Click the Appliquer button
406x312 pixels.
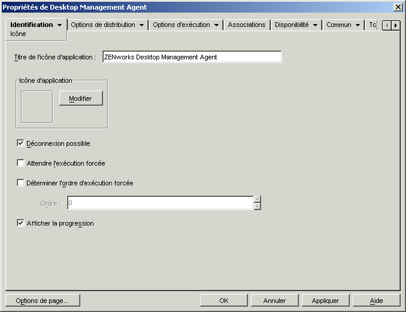(x=326, y=301)
